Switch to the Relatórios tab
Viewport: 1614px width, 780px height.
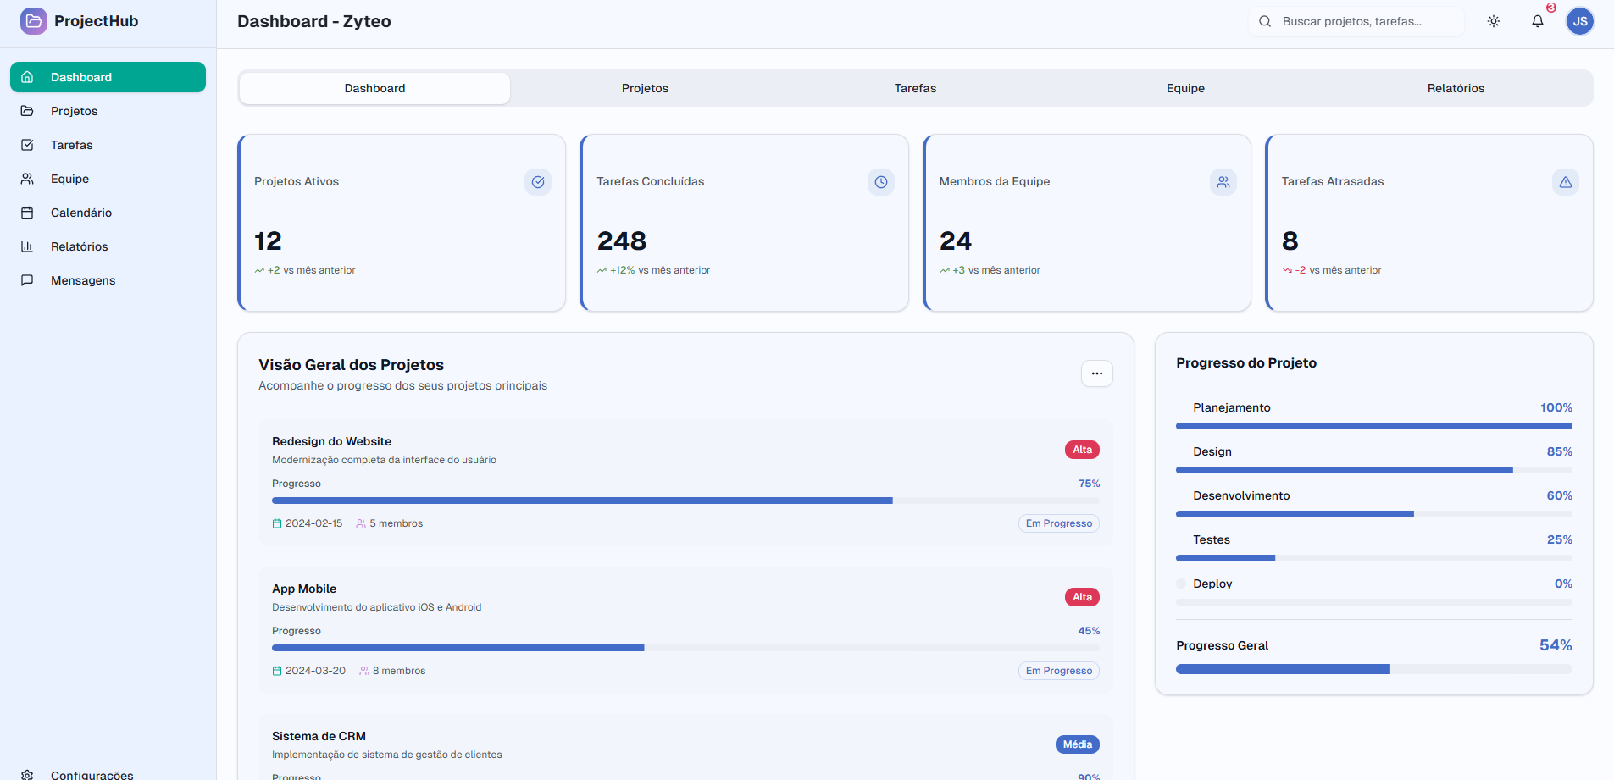point(1455,87)
